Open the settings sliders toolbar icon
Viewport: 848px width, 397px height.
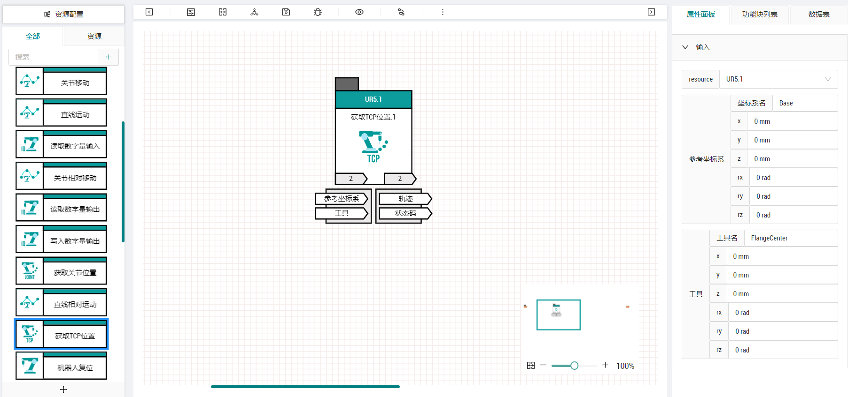(191, 12)
